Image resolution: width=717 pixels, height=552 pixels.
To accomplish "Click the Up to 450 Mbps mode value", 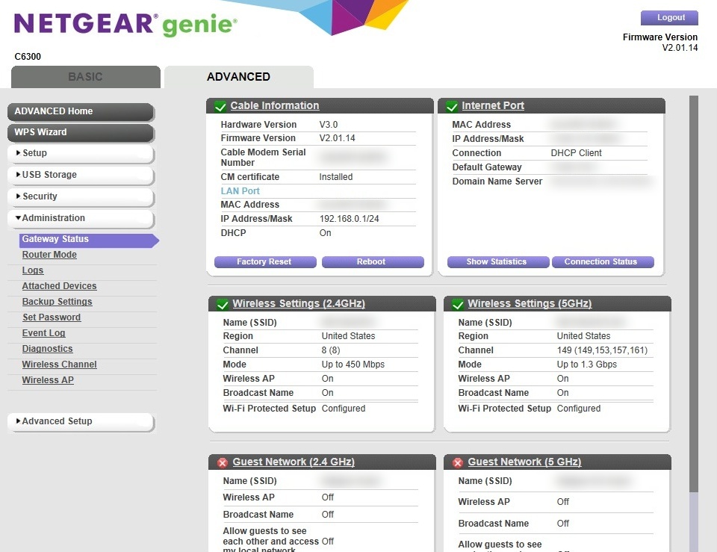I will click(353, 365).
